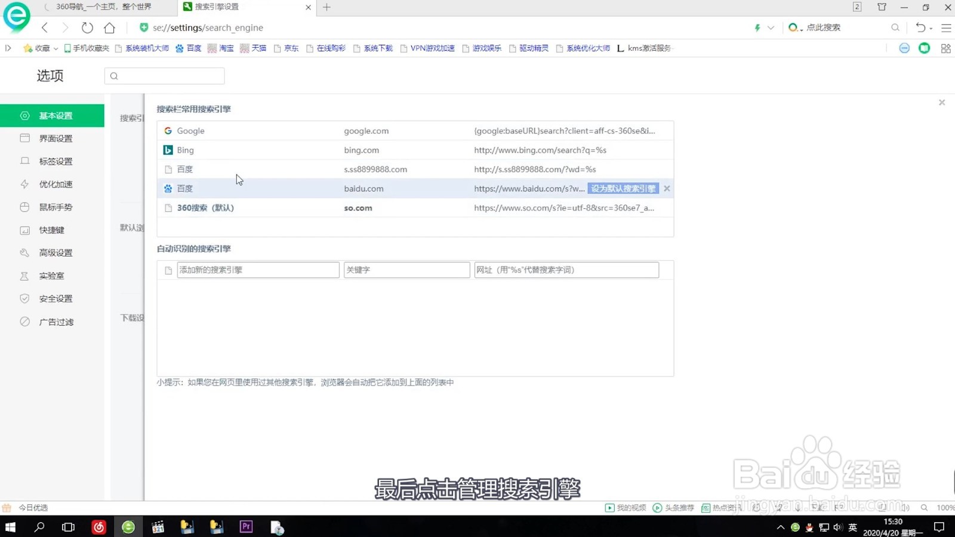Open the hamburger main menu

pos(946,27)
